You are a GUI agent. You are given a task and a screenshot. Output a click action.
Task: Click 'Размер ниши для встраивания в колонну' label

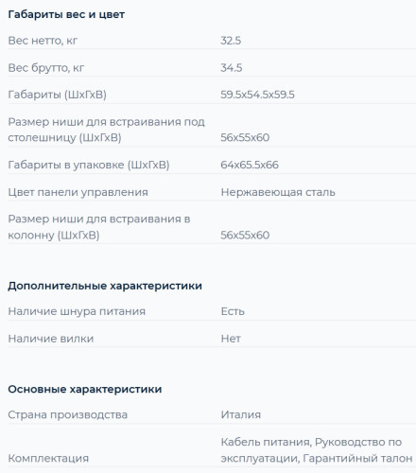click(99, 227)
